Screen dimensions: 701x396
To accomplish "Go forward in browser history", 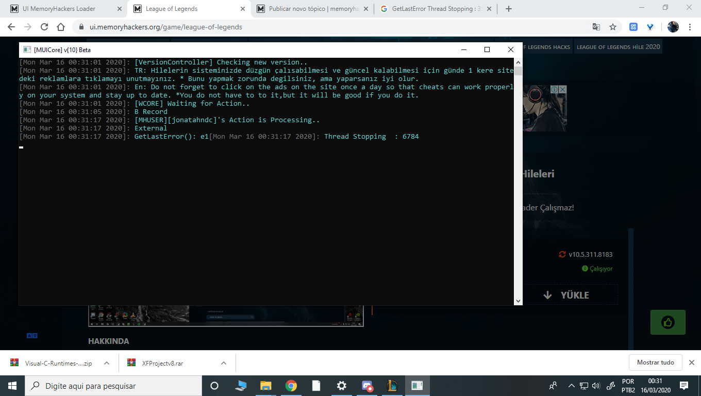I will tap(28, 27).
